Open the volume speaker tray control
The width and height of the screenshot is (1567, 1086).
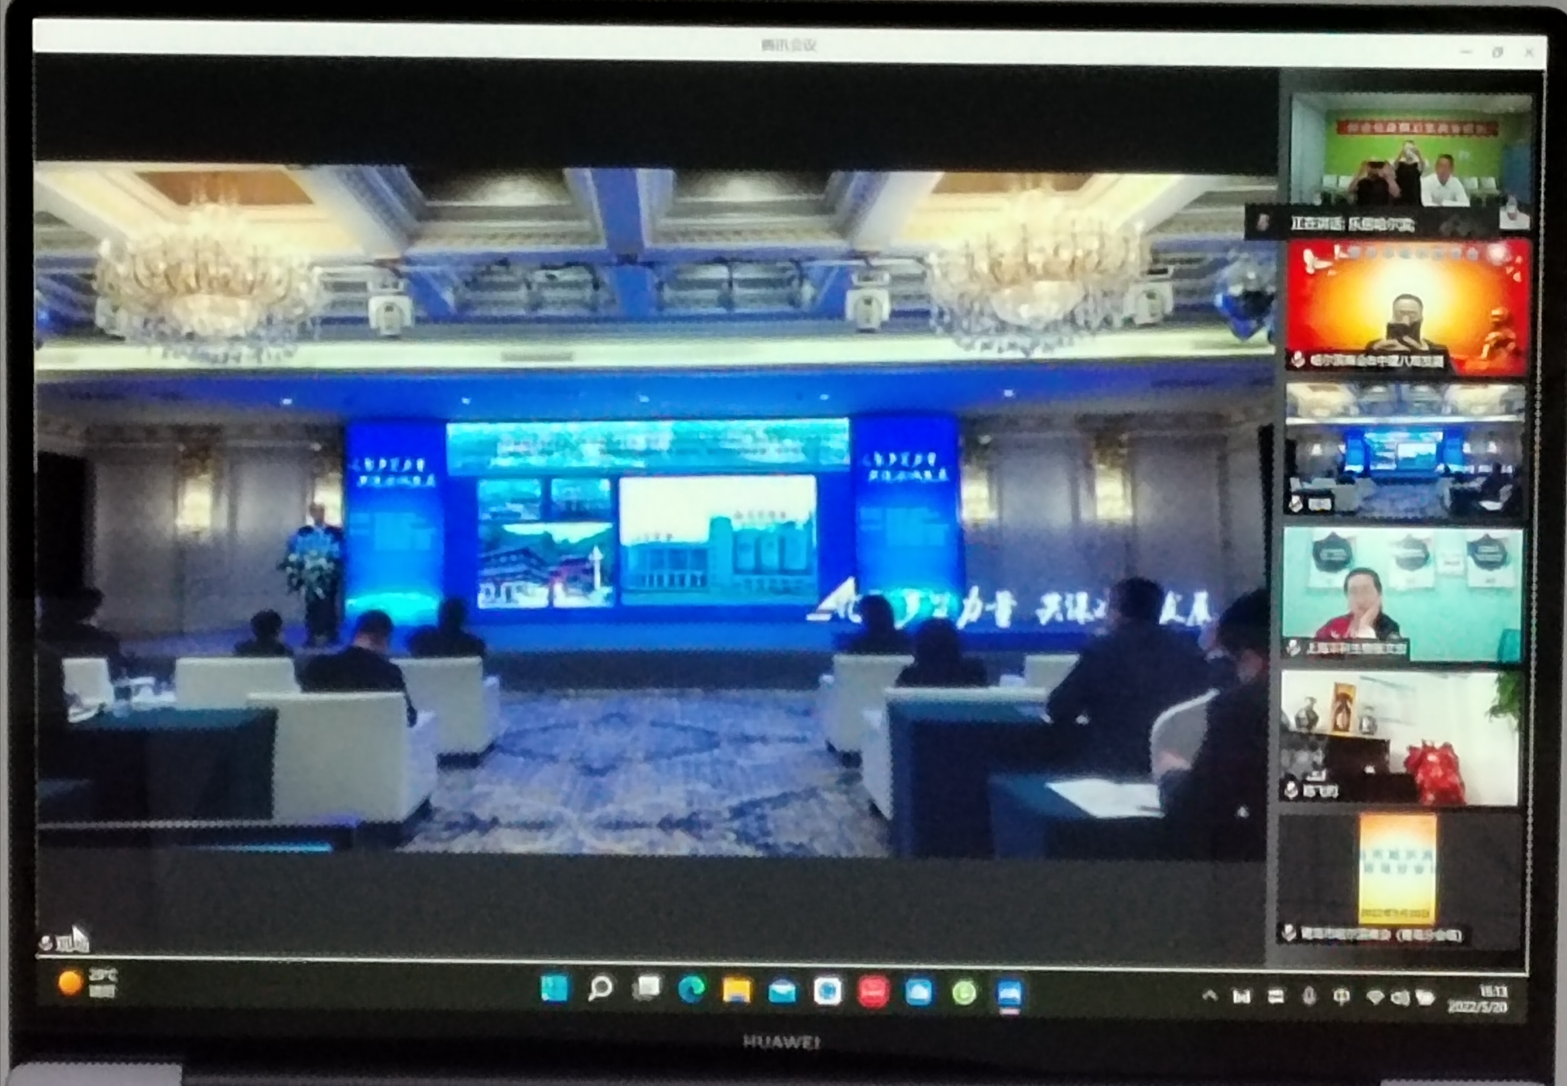1400,998
